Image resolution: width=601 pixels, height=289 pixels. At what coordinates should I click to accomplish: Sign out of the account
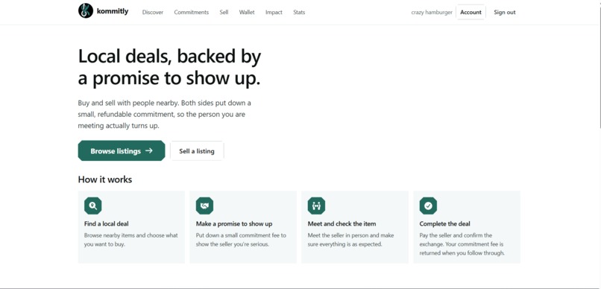tap(504, 12)
